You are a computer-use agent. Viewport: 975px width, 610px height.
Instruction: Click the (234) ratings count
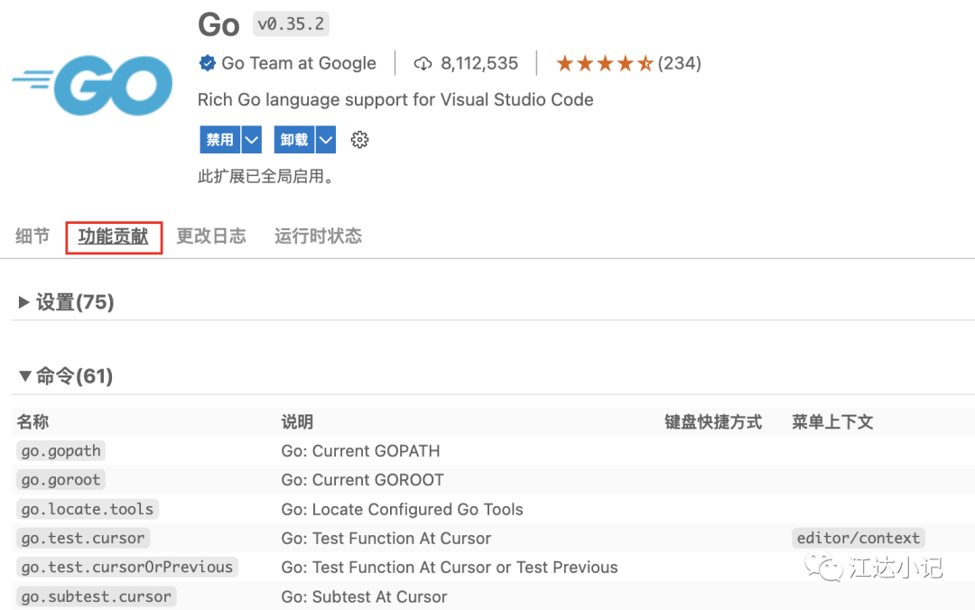click(x=679, y=63)
